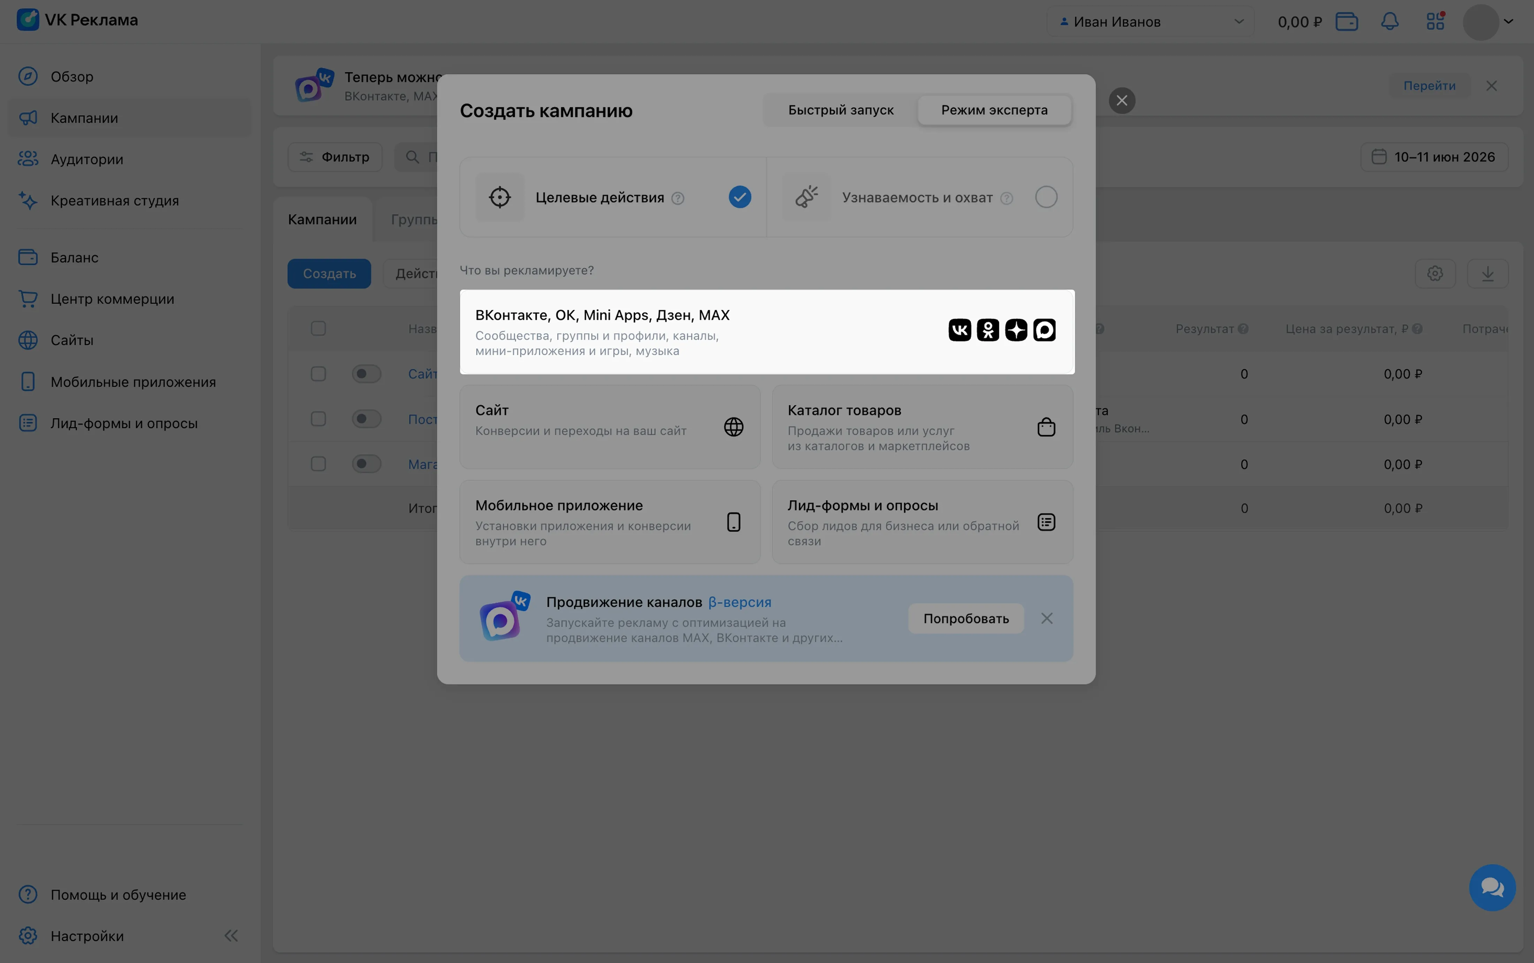Click the crosshair target icon for Целевые действия
Image resolution: width=1534 pixels, height=963 pixels.
coord(500,197)
